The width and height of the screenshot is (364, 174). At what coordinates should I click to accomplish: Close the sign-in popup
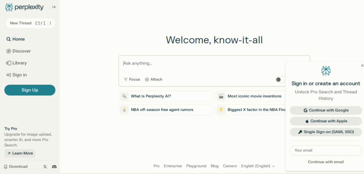pyautogui.click(x=362, y=66)
